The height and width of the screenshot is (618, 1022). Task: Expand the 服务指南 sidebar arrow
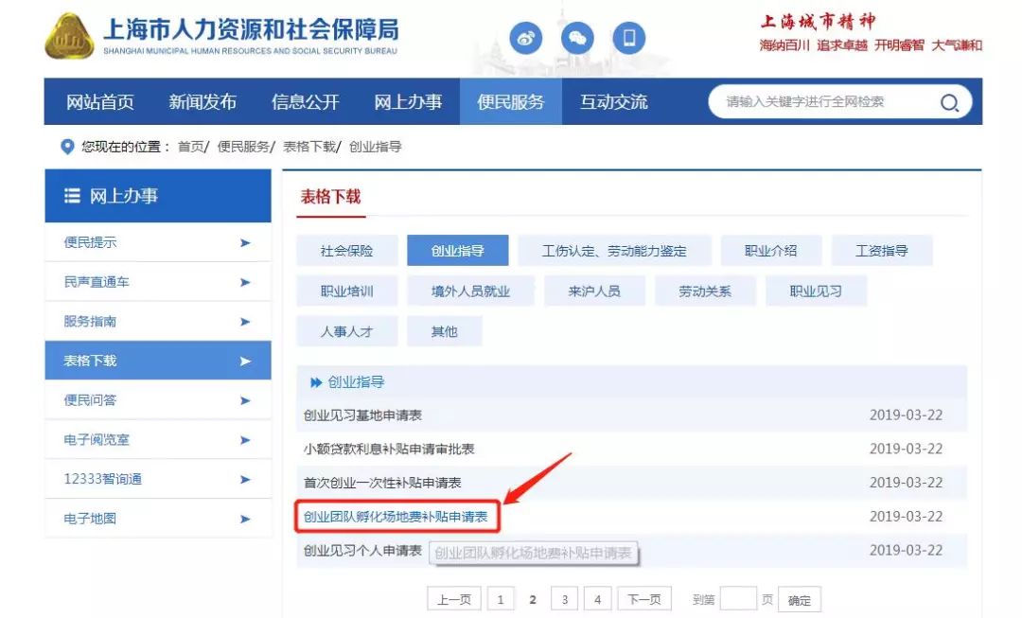pos(245,322)
